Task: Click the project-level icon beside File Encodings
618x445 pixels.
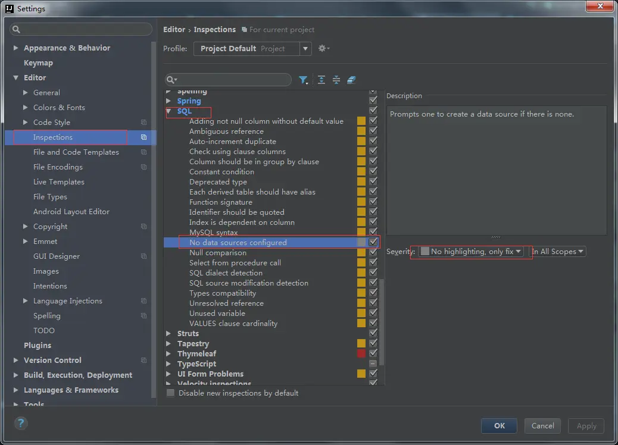Action: click(144, 167)
